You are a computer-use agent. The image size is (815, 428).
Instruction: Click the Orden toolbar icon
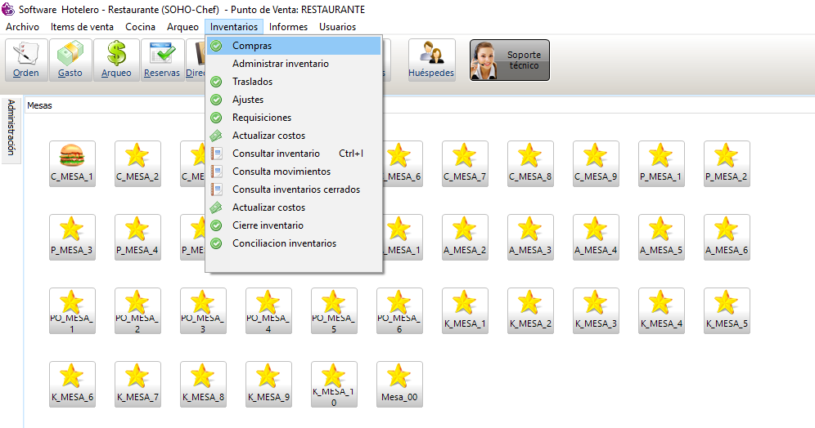pos(27,60)
